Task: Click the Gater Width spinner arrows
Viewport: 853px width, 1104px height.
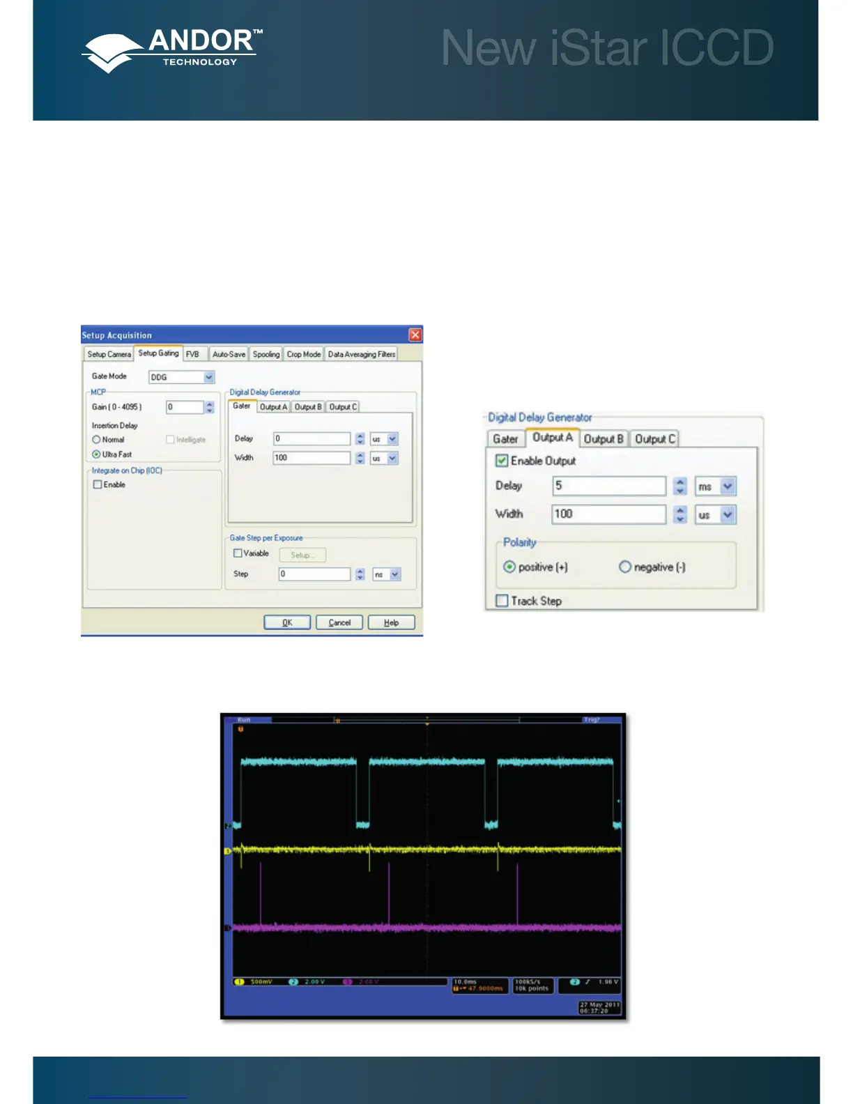Action: (x=360, y=458)
